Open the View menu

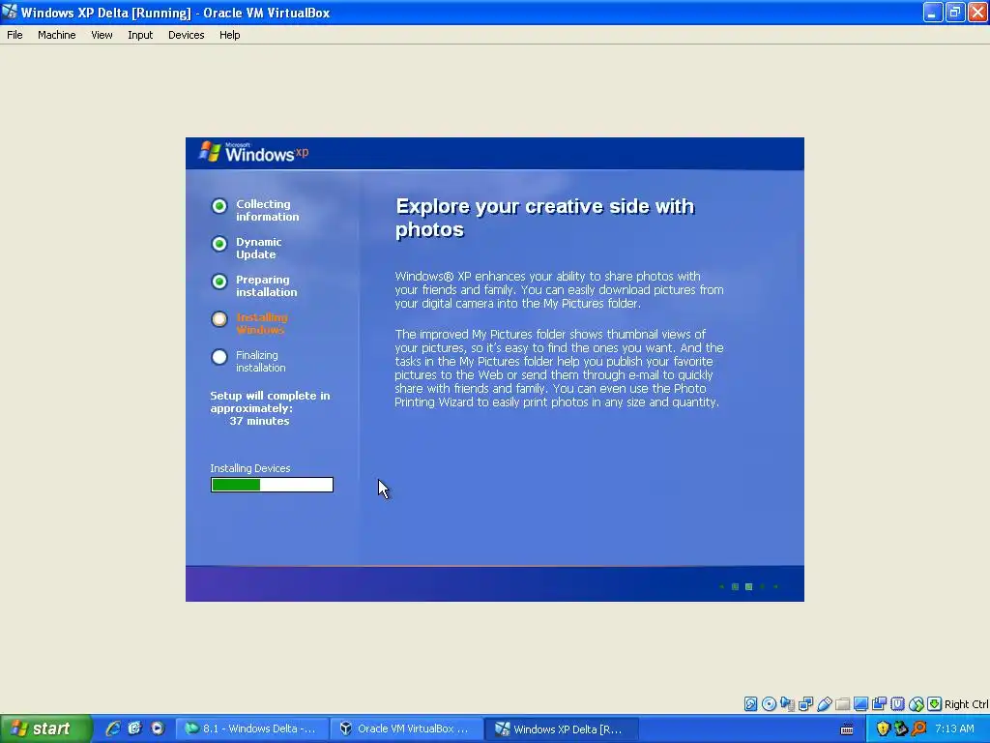point(102,35)
